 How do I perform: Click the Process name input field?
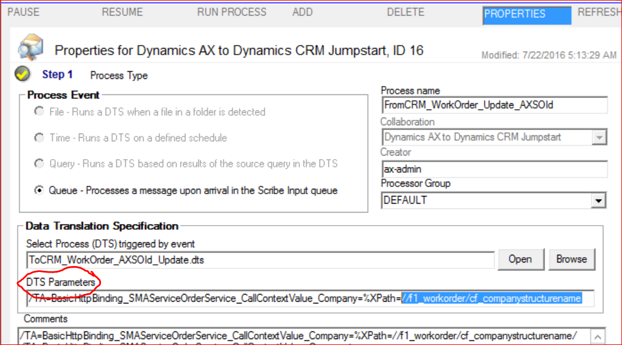(494, 105)
